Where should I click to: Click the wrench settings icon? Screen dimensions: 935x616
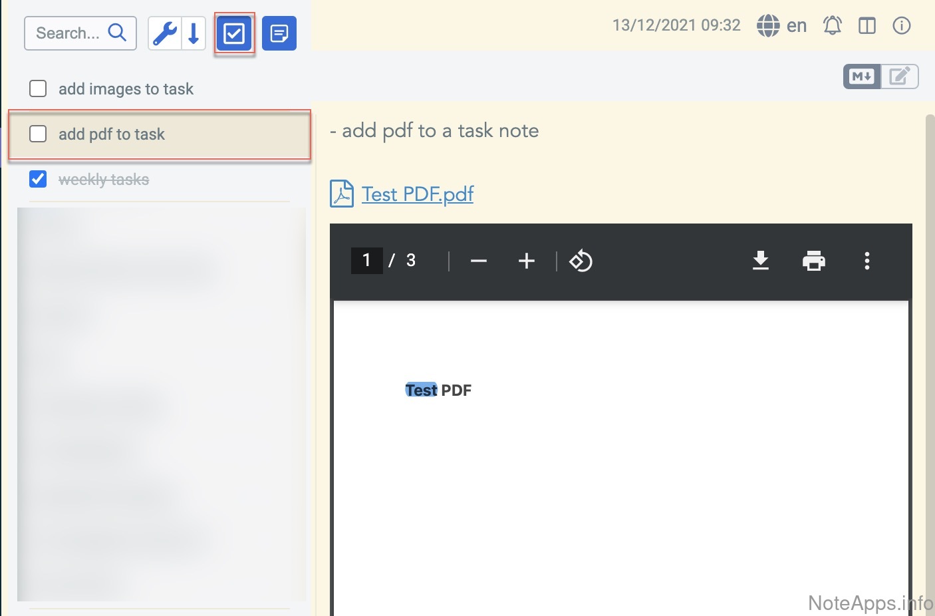[x=164, y=33]
